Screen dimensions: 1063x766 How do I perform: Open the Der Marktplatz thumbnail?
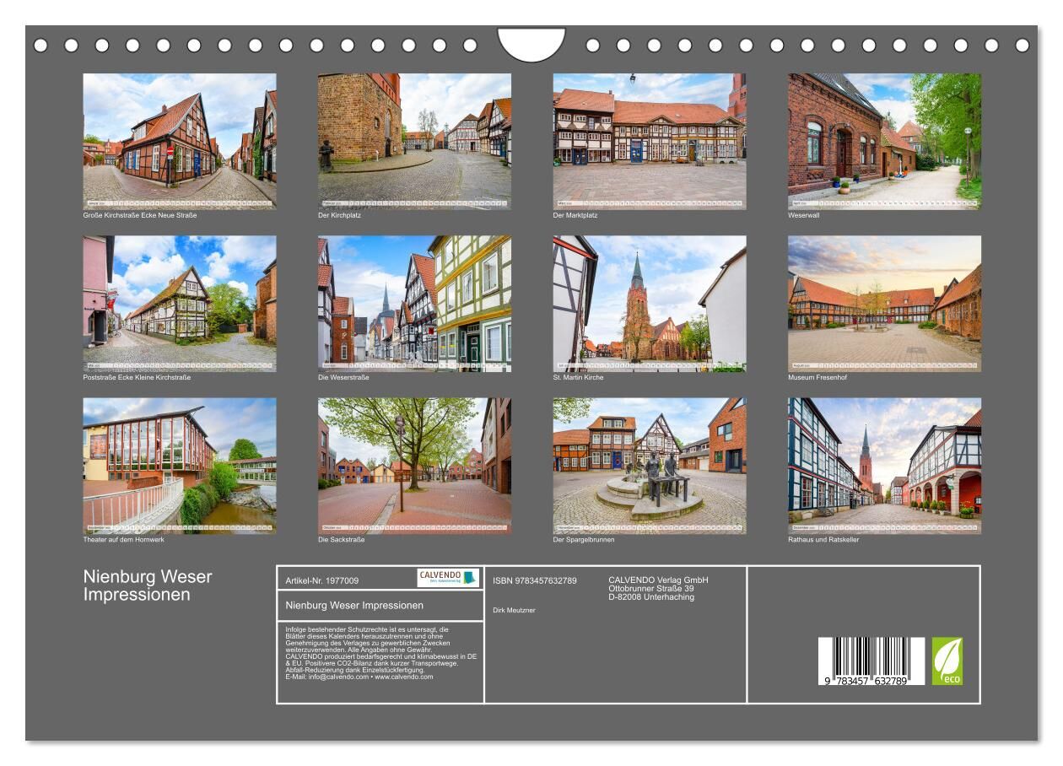pos(649,141)
